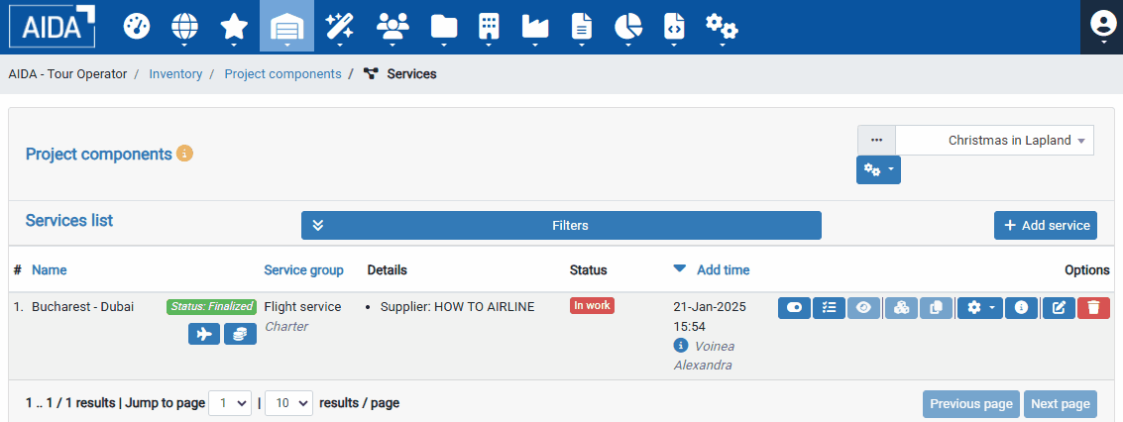Viewport: 1123px width, 422px height.
Task: Go to Project components breadcrumb link
Action: coord(282,73)
